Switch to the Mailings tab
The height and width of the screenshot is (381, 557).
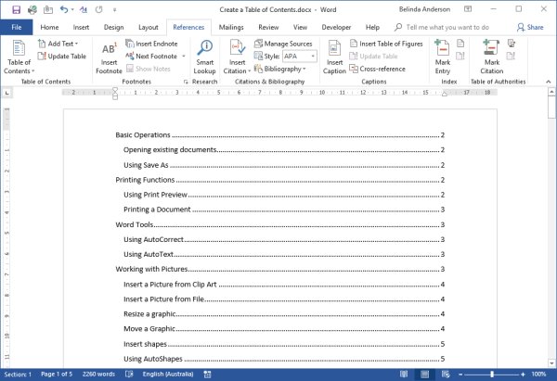pyautogui.click(x=230, y=28)
